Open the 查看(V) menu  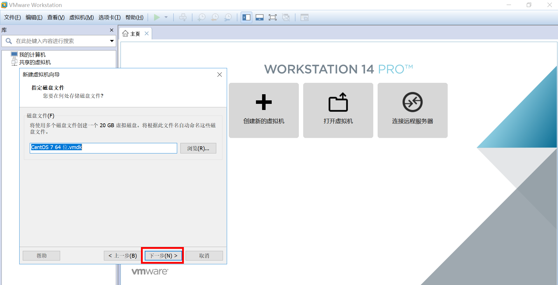point(56,18)
